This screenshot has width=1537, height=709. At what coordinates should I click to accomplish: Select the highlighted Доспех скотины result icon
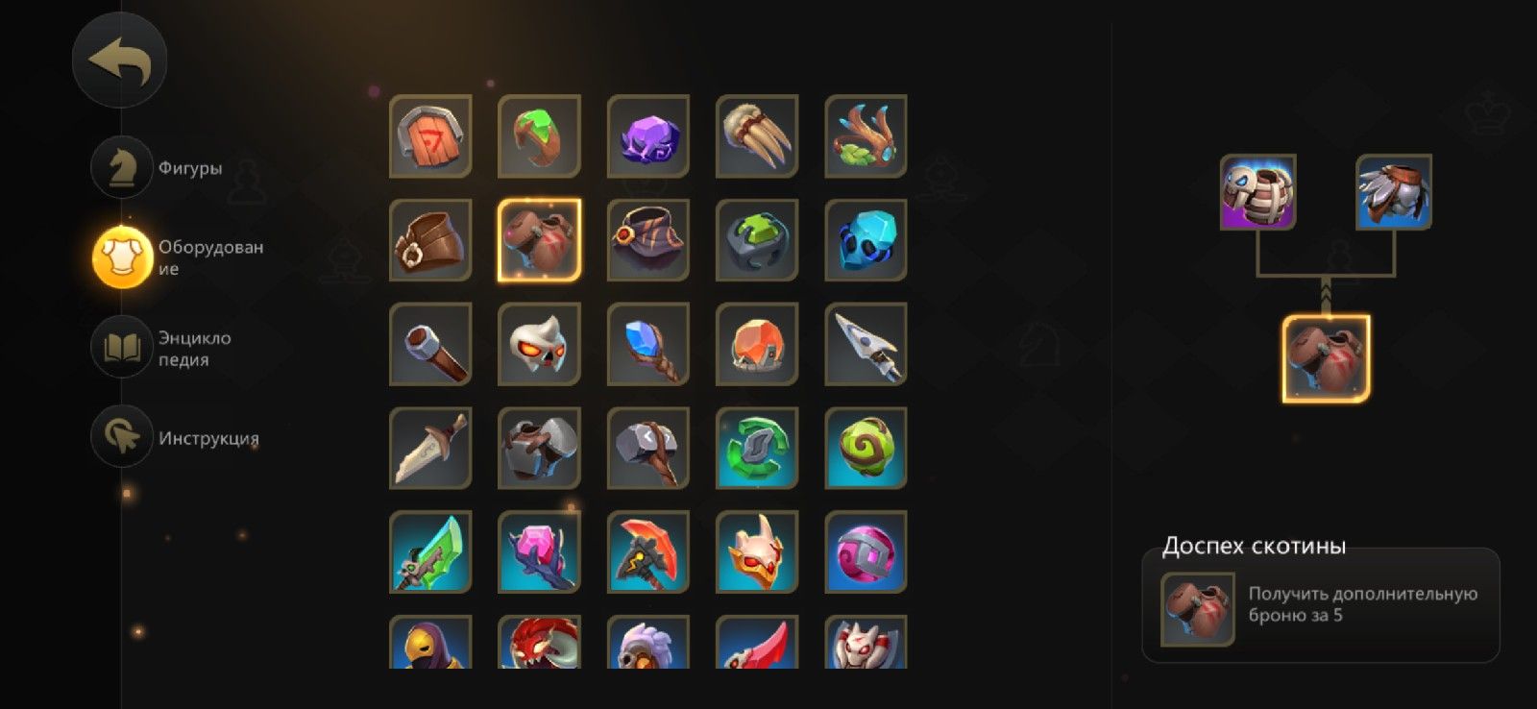(x=1327, y=358)
